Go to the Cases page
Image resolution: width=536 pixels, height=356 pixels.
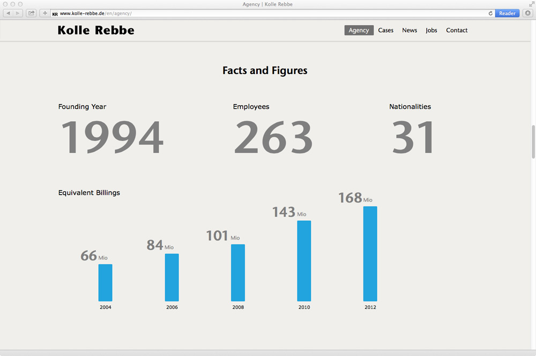pos(385,31)
